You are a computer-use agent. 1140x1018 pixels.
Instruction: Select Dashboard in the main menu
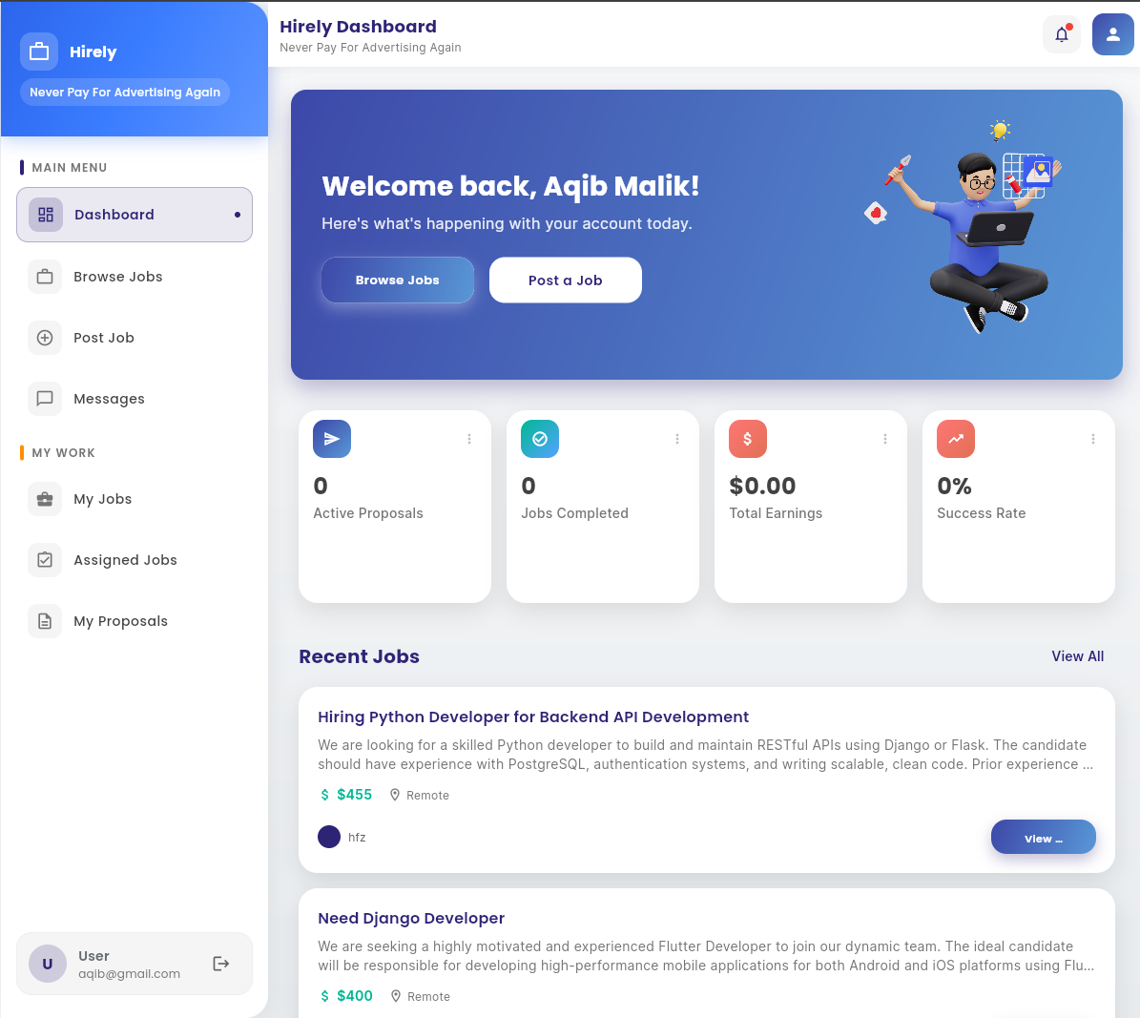coord(114,215)
